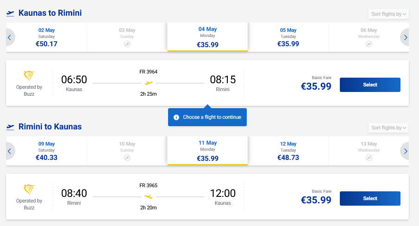Screen dimensions: 419x226
Task: Choose 12 May Tuesday €48.73 return date
Action: click(x=288, y=151)
